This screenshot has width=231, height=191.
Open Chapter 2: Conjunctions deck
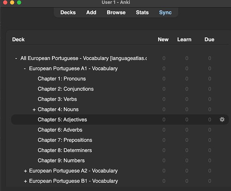click(65, 89)
